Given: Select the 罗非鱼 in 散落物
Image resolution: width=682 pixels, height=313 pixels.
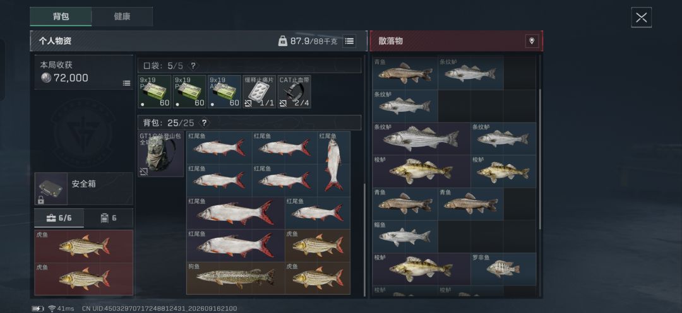Looking at the screenshot, I should tap(503, 269).
